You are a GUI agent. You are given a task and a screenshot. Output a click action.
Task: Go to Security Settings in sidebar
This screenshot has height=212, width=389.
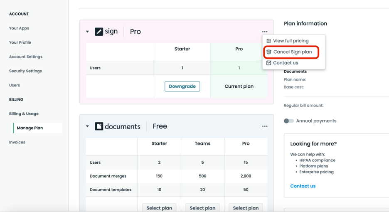(x=25, y=71)
